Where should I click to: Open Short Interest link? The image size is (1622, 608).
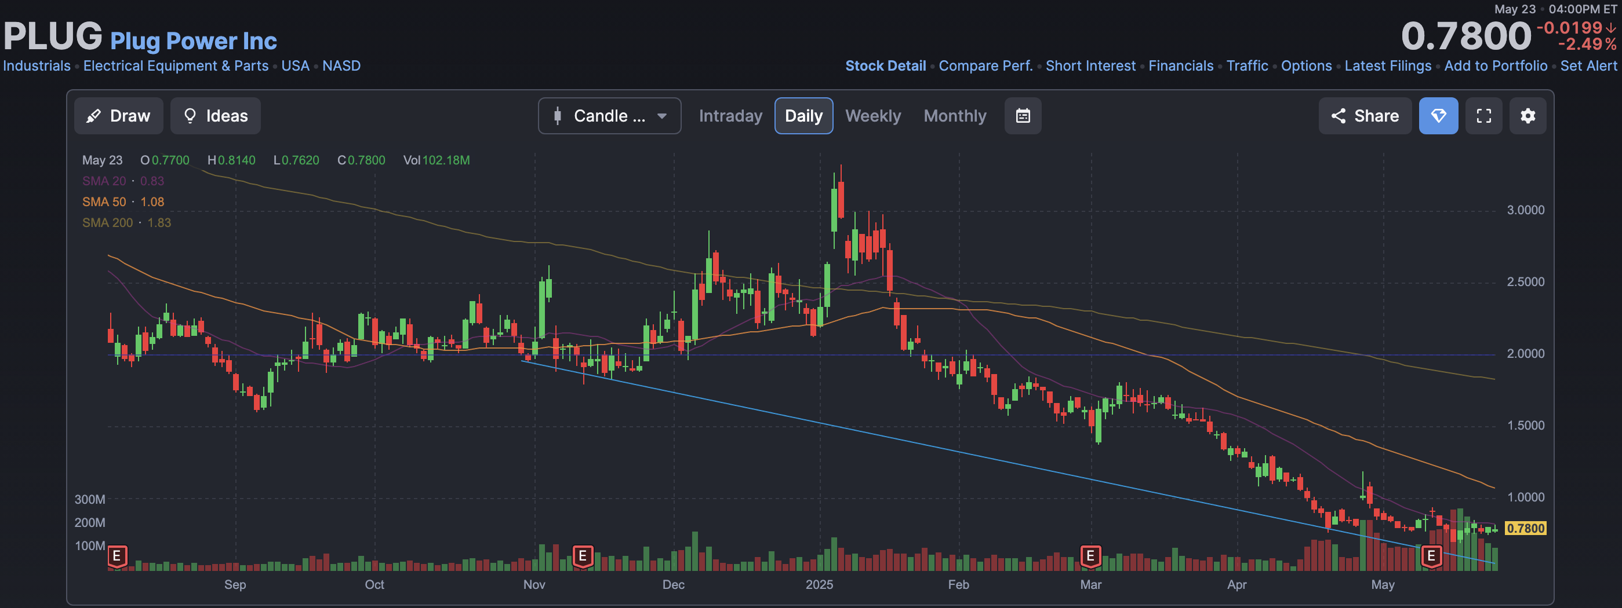[x=1090, y=66]
